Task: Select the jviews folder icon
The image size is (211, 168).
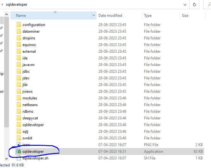Action: click(x=19, y=91)
